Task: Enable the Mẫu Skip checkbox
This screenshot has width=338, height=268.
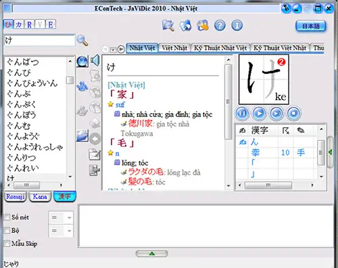Action: tap(7, 244)
